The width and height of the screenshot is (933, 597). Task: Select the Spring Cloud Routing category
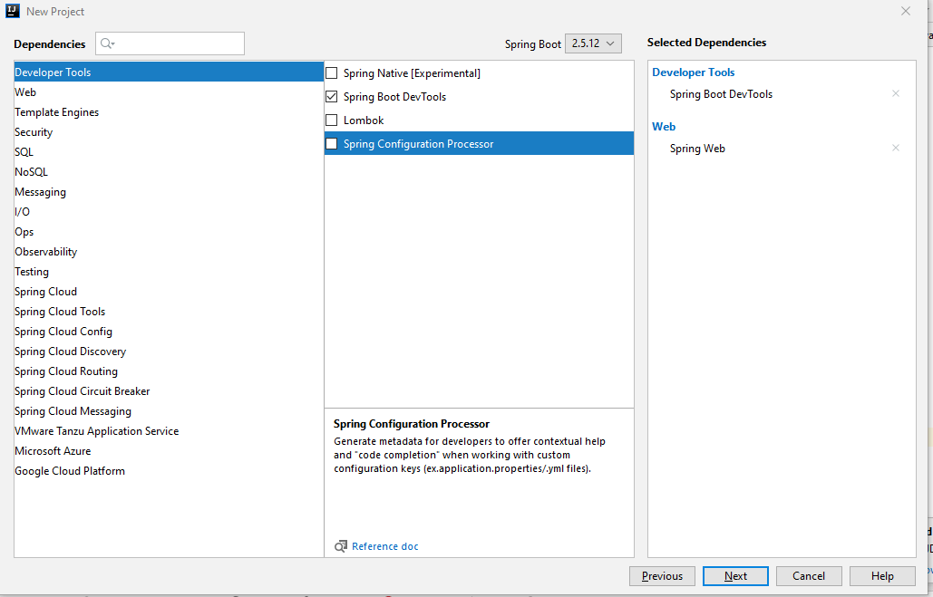tap(169, 371)
